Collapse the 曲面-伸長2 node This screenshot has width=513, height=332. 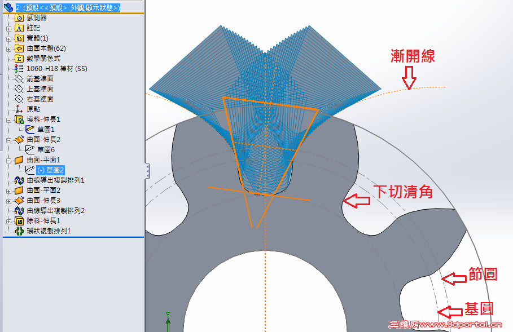click(9, 140)
